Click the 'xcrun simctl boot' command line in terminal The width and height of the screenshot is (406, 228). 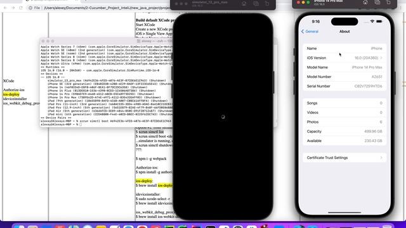pyautogui.click(x=106, y=121)
